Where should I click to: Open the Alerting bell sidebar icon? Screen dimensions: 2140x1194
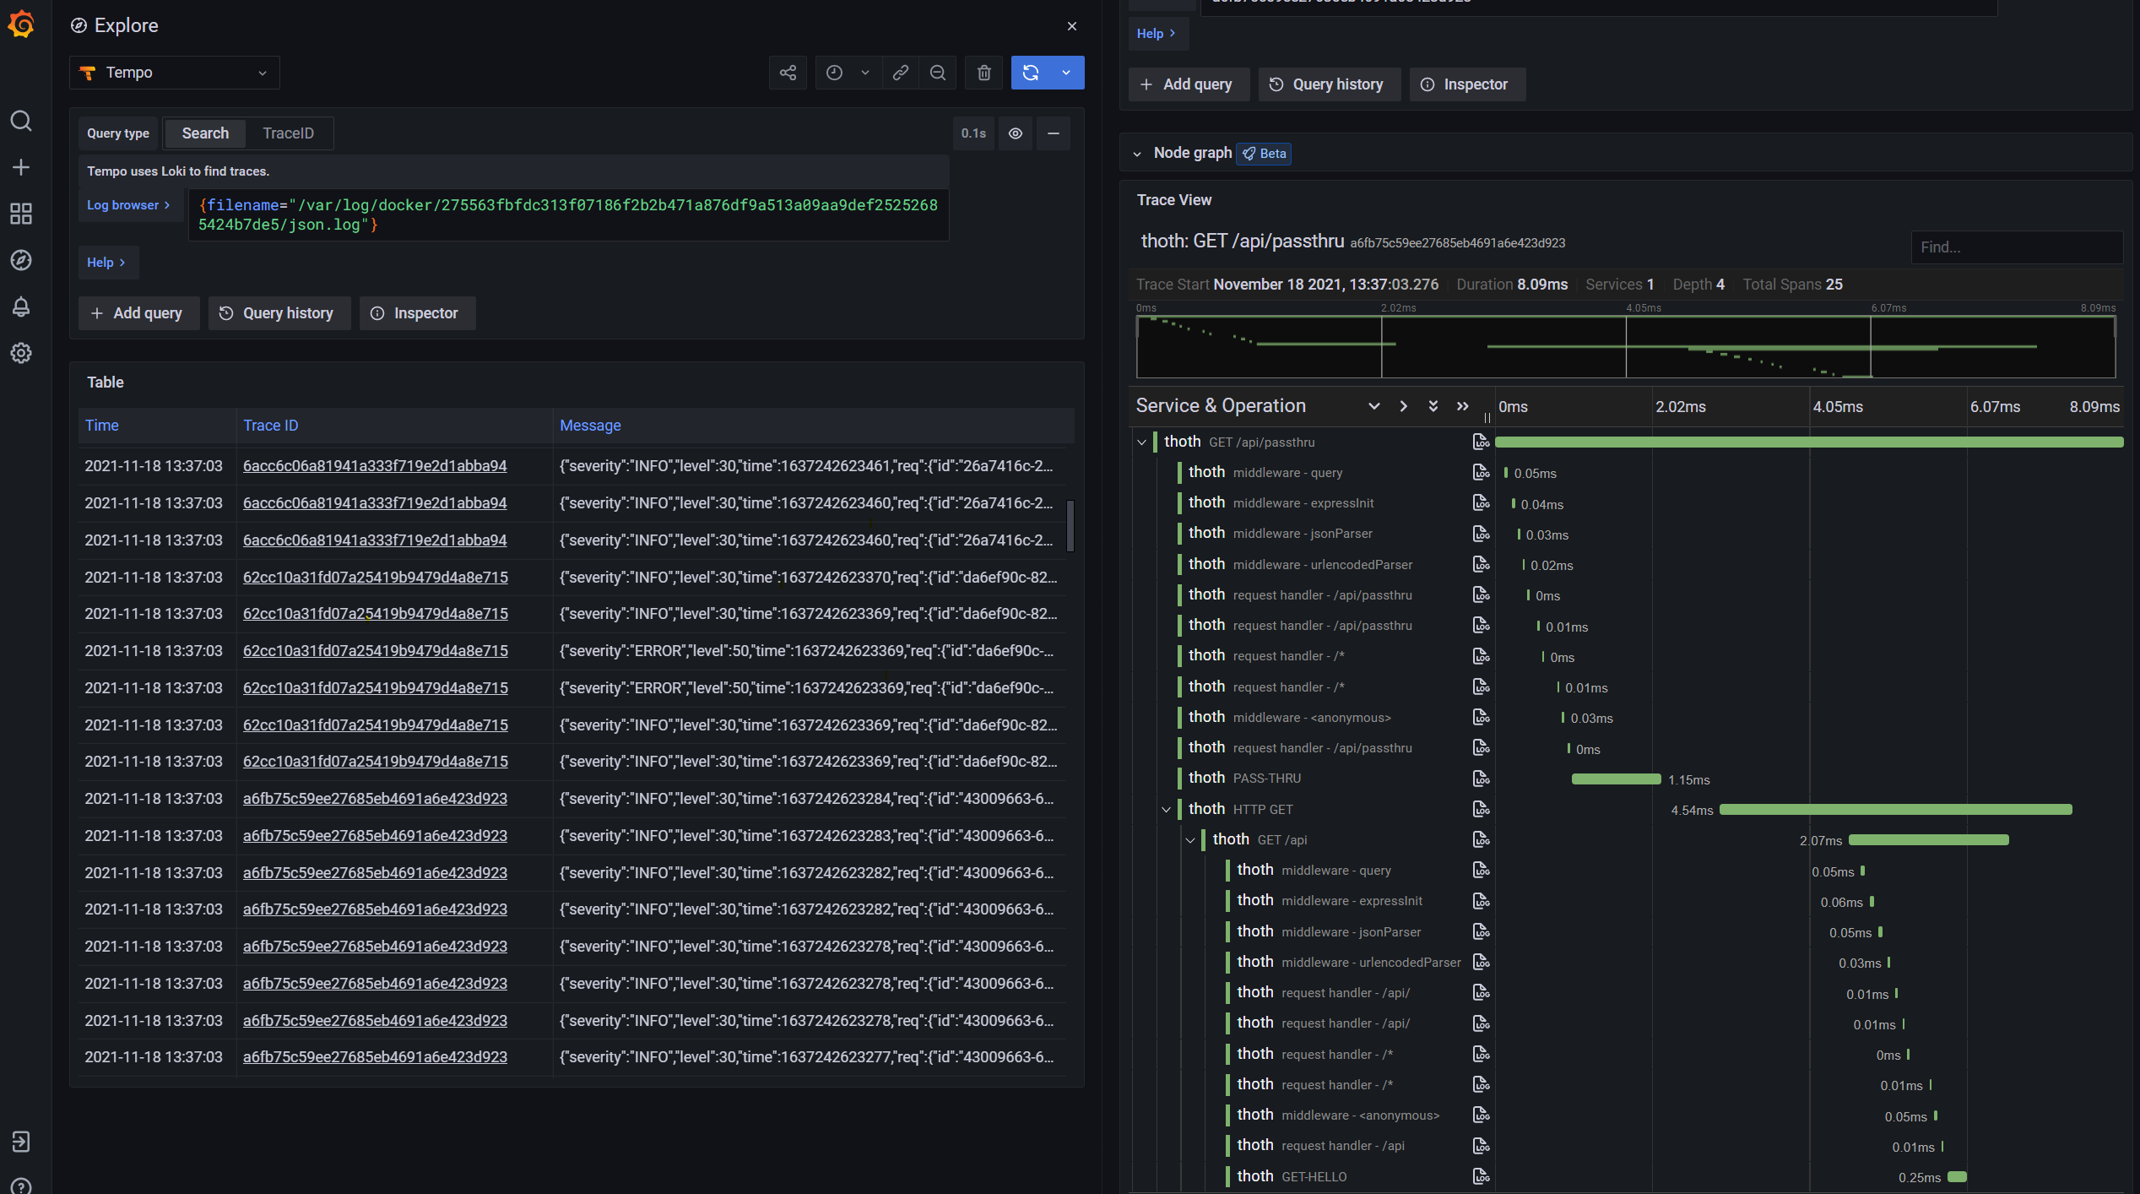click(21, 307)
